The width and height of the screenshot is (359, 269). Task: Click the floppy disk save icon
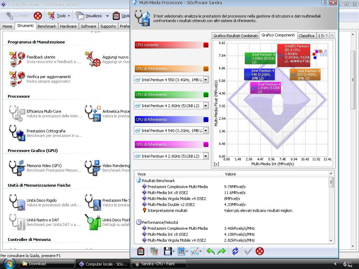tap(167, 251)
